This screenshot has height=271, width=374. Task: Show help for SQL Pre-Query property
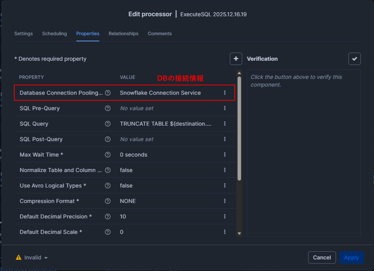click(108, 108)
